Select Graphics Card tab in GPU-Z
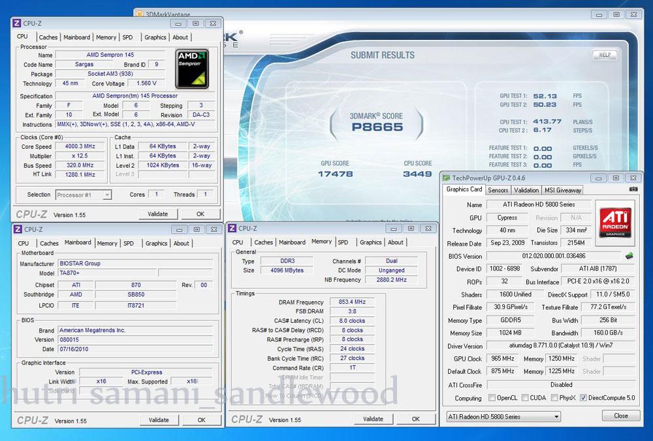653x441 pixels. (464, 189)
